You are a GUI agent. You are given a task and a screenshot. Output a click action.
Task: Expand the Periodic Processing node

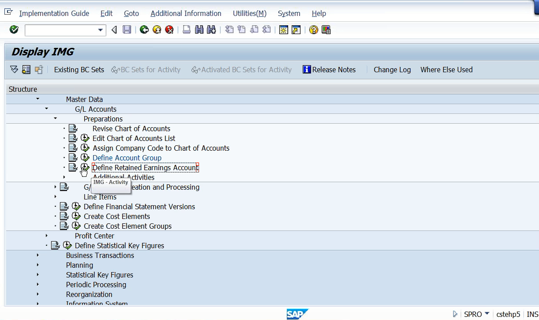coord(38,284)
